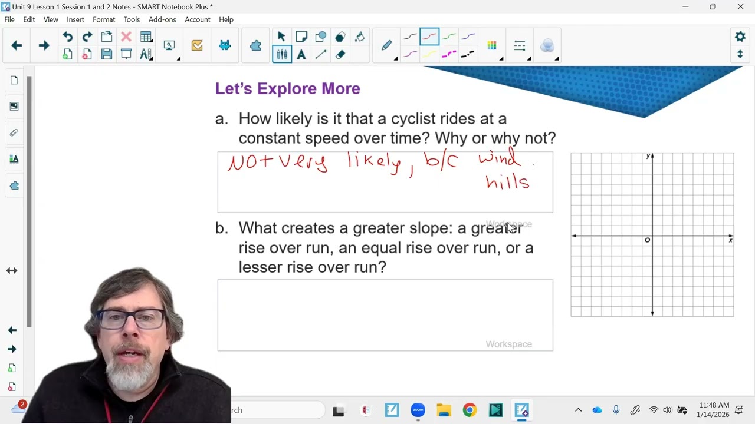The height and width of the screenshot is (424, 755).
Task: Open the transparency dropdown
Action: click(548, 46)
